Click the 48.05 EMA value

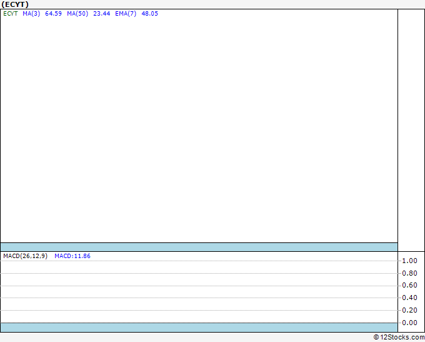[x=149, y=14]
